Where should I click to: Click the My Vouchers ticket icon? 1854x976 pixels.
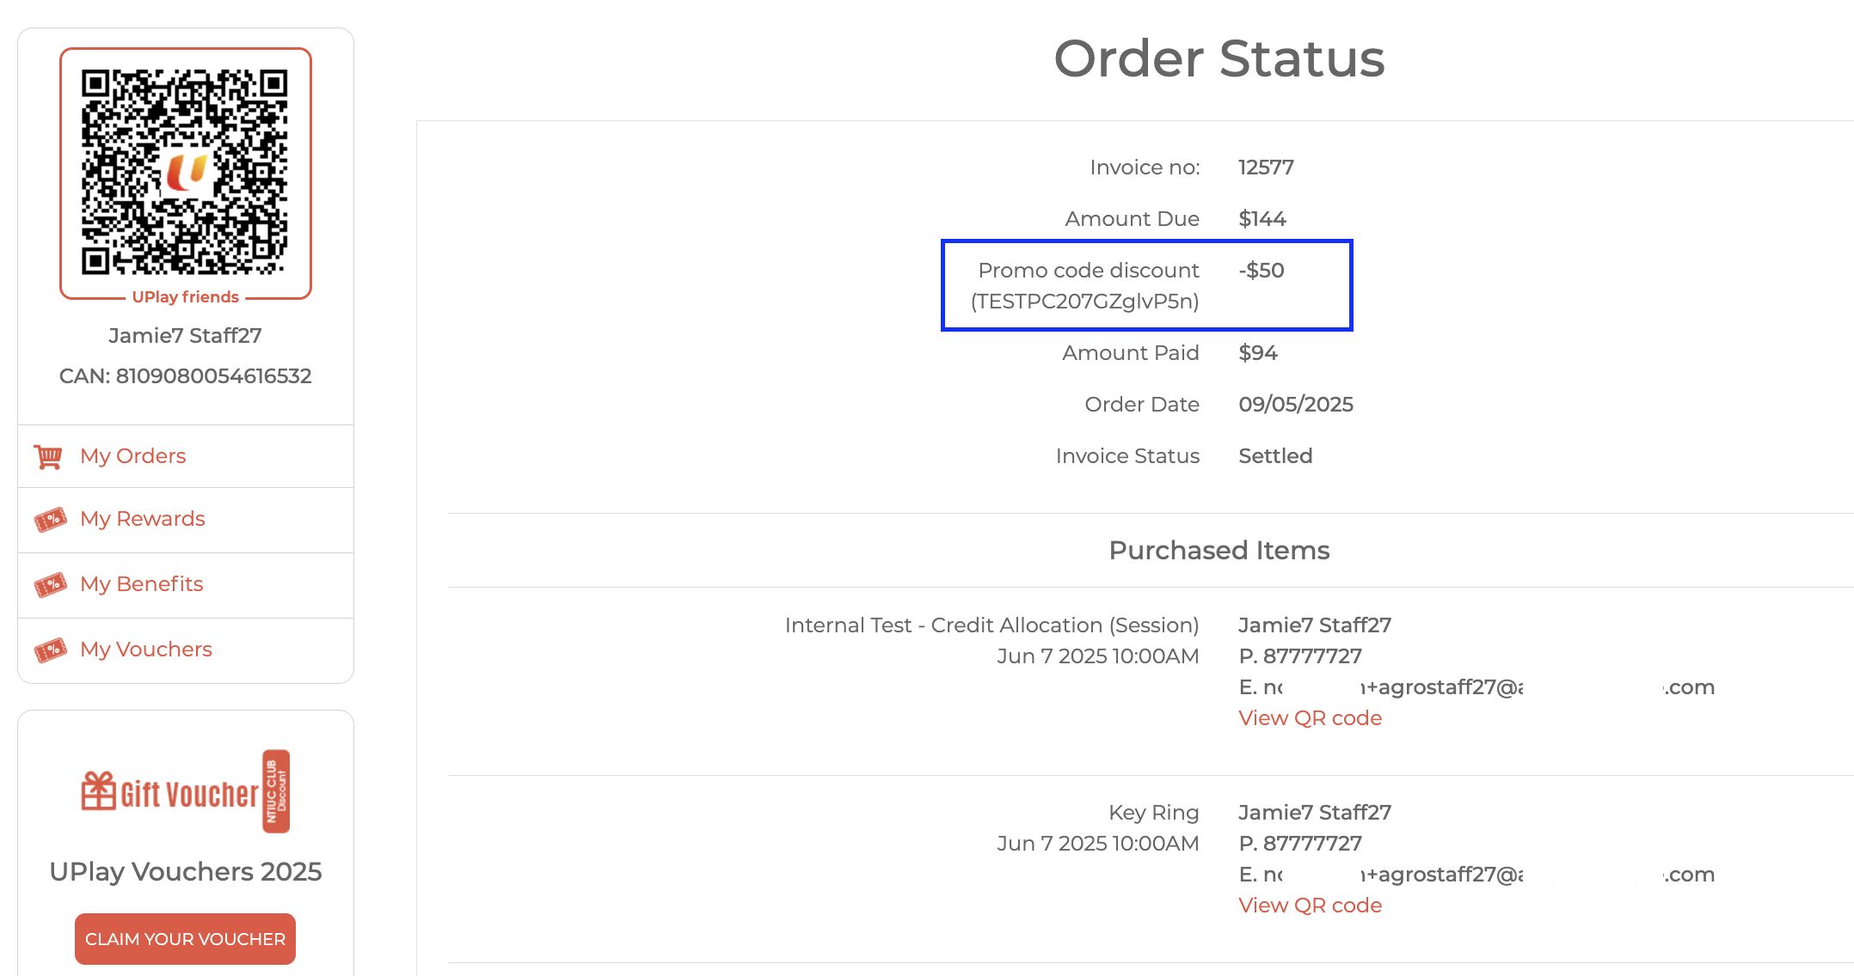[x=50, y=650]
